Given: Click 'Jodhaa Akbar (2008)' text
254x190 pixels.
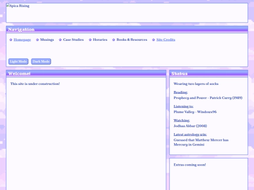Looking at the screenshot, I should point(190,126).
